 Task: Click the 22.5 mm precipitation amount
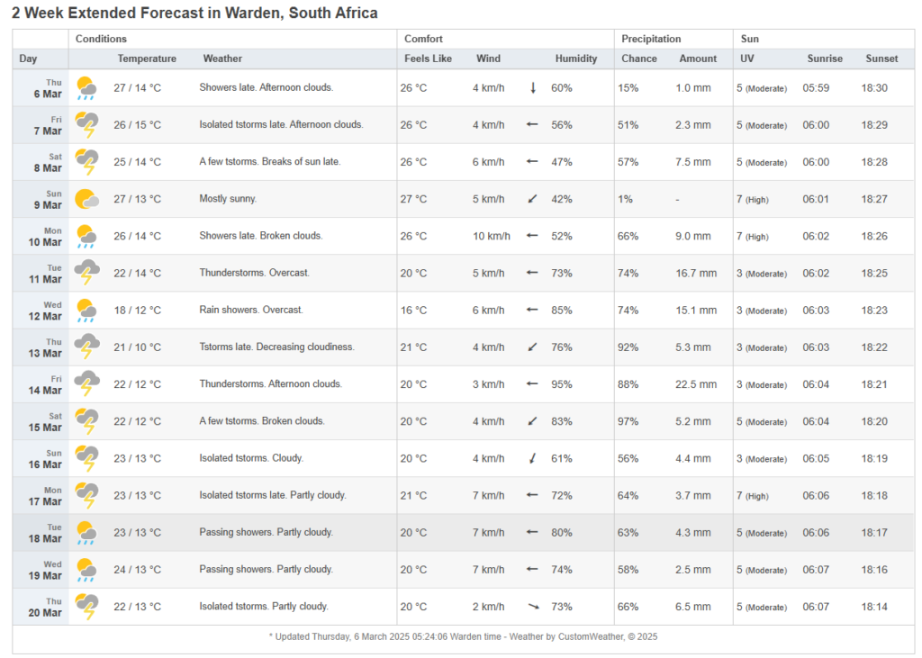click(696, 384)
